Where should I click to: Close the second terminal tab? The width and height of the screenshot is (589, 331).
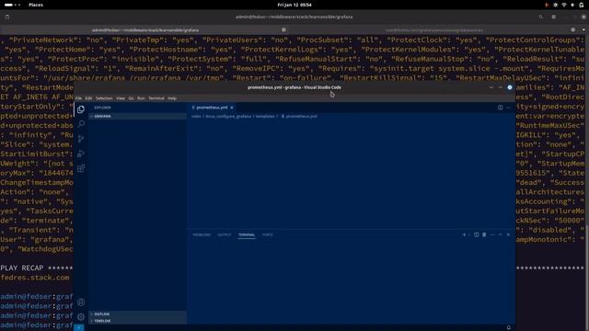[x=572, y=30]
